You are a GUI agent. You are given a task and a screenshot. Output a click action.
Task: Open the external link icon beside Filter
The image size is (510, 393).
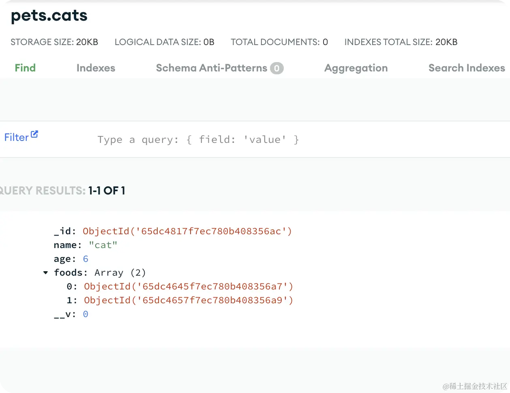34,134
